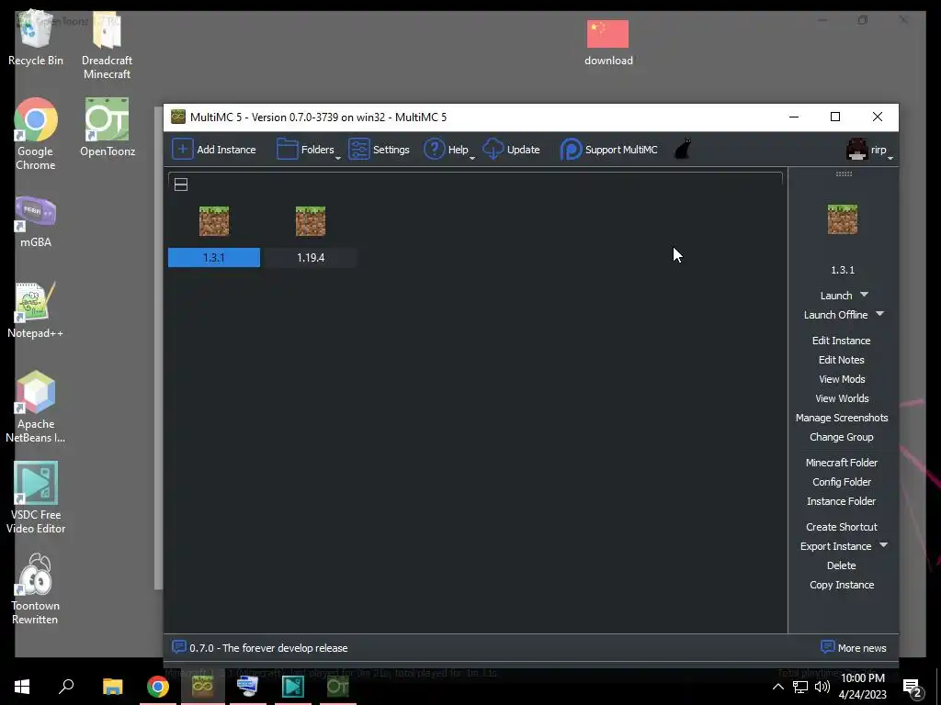Click Export Instance
Screen dimensions: 941x705
[x=835, y=546]
